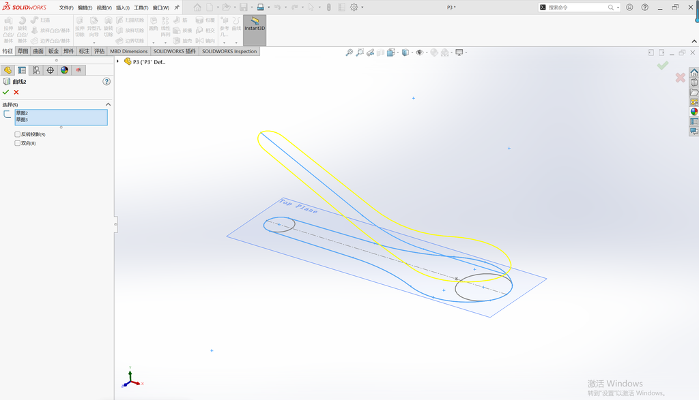699x400 pixels.
Task: Pin the menu bar with pushpin icon
Action: (177, 7)
